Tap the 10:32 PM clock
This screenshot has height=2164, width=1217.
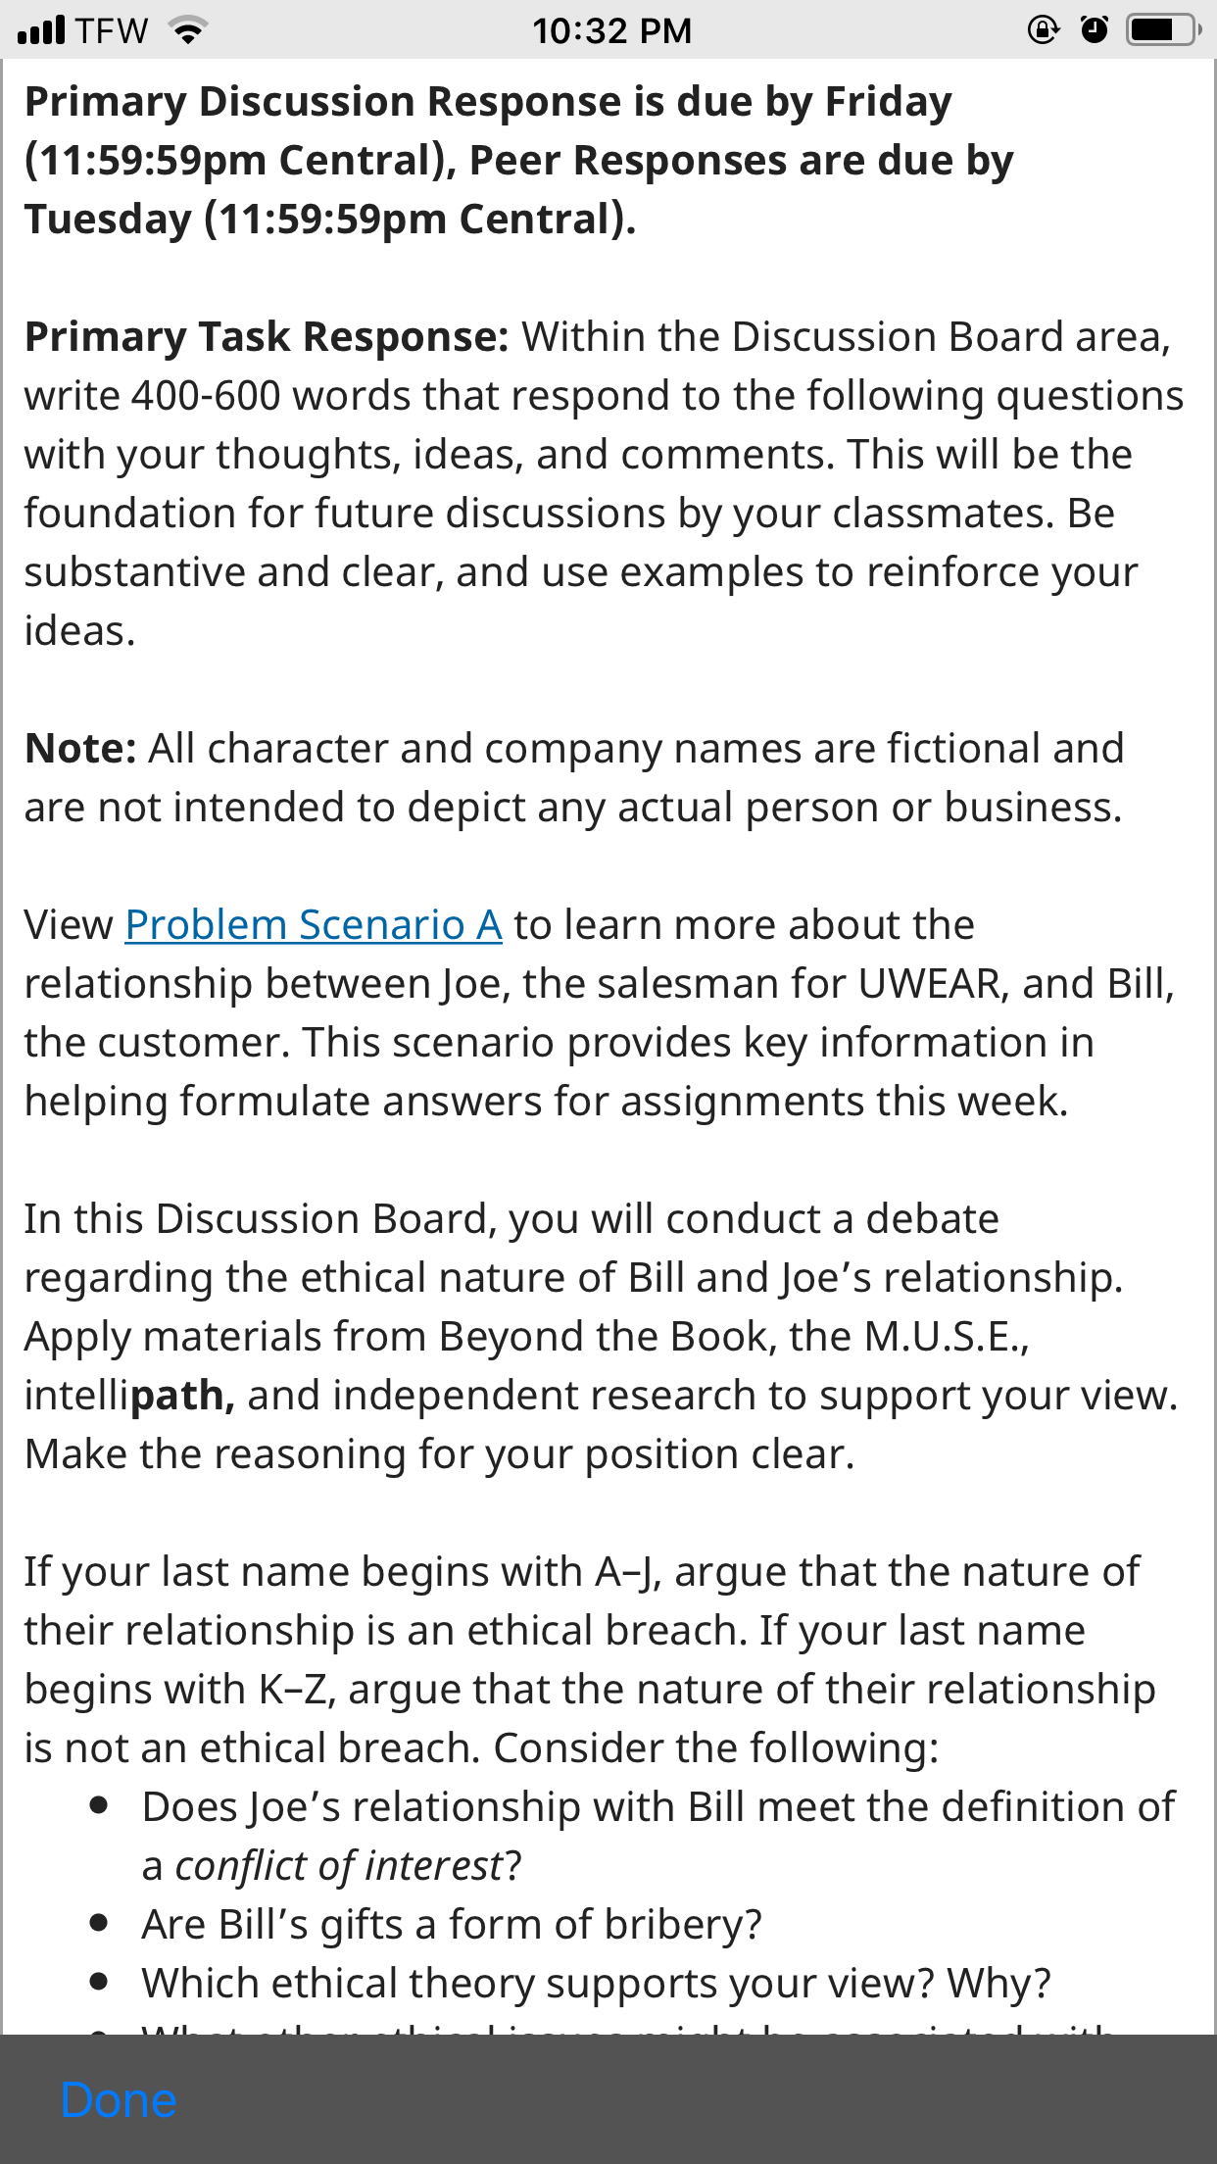pyautogui.click(x=611, y=31)
